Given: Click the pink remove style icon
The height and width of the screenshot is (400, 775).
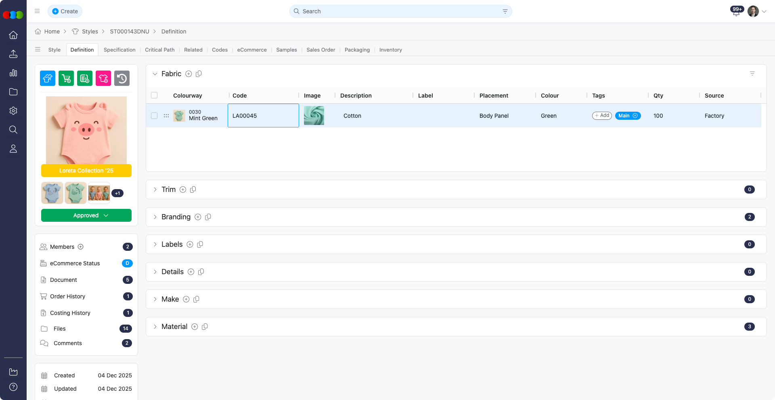Looking at the screenshot, I should click(103, 78).
